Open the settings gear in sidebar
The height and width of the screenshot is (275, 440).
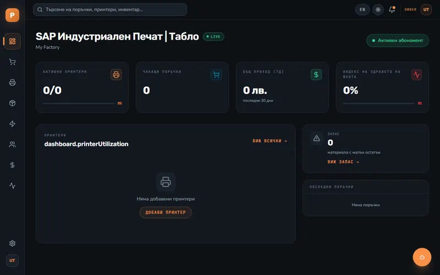click(12, 243)
